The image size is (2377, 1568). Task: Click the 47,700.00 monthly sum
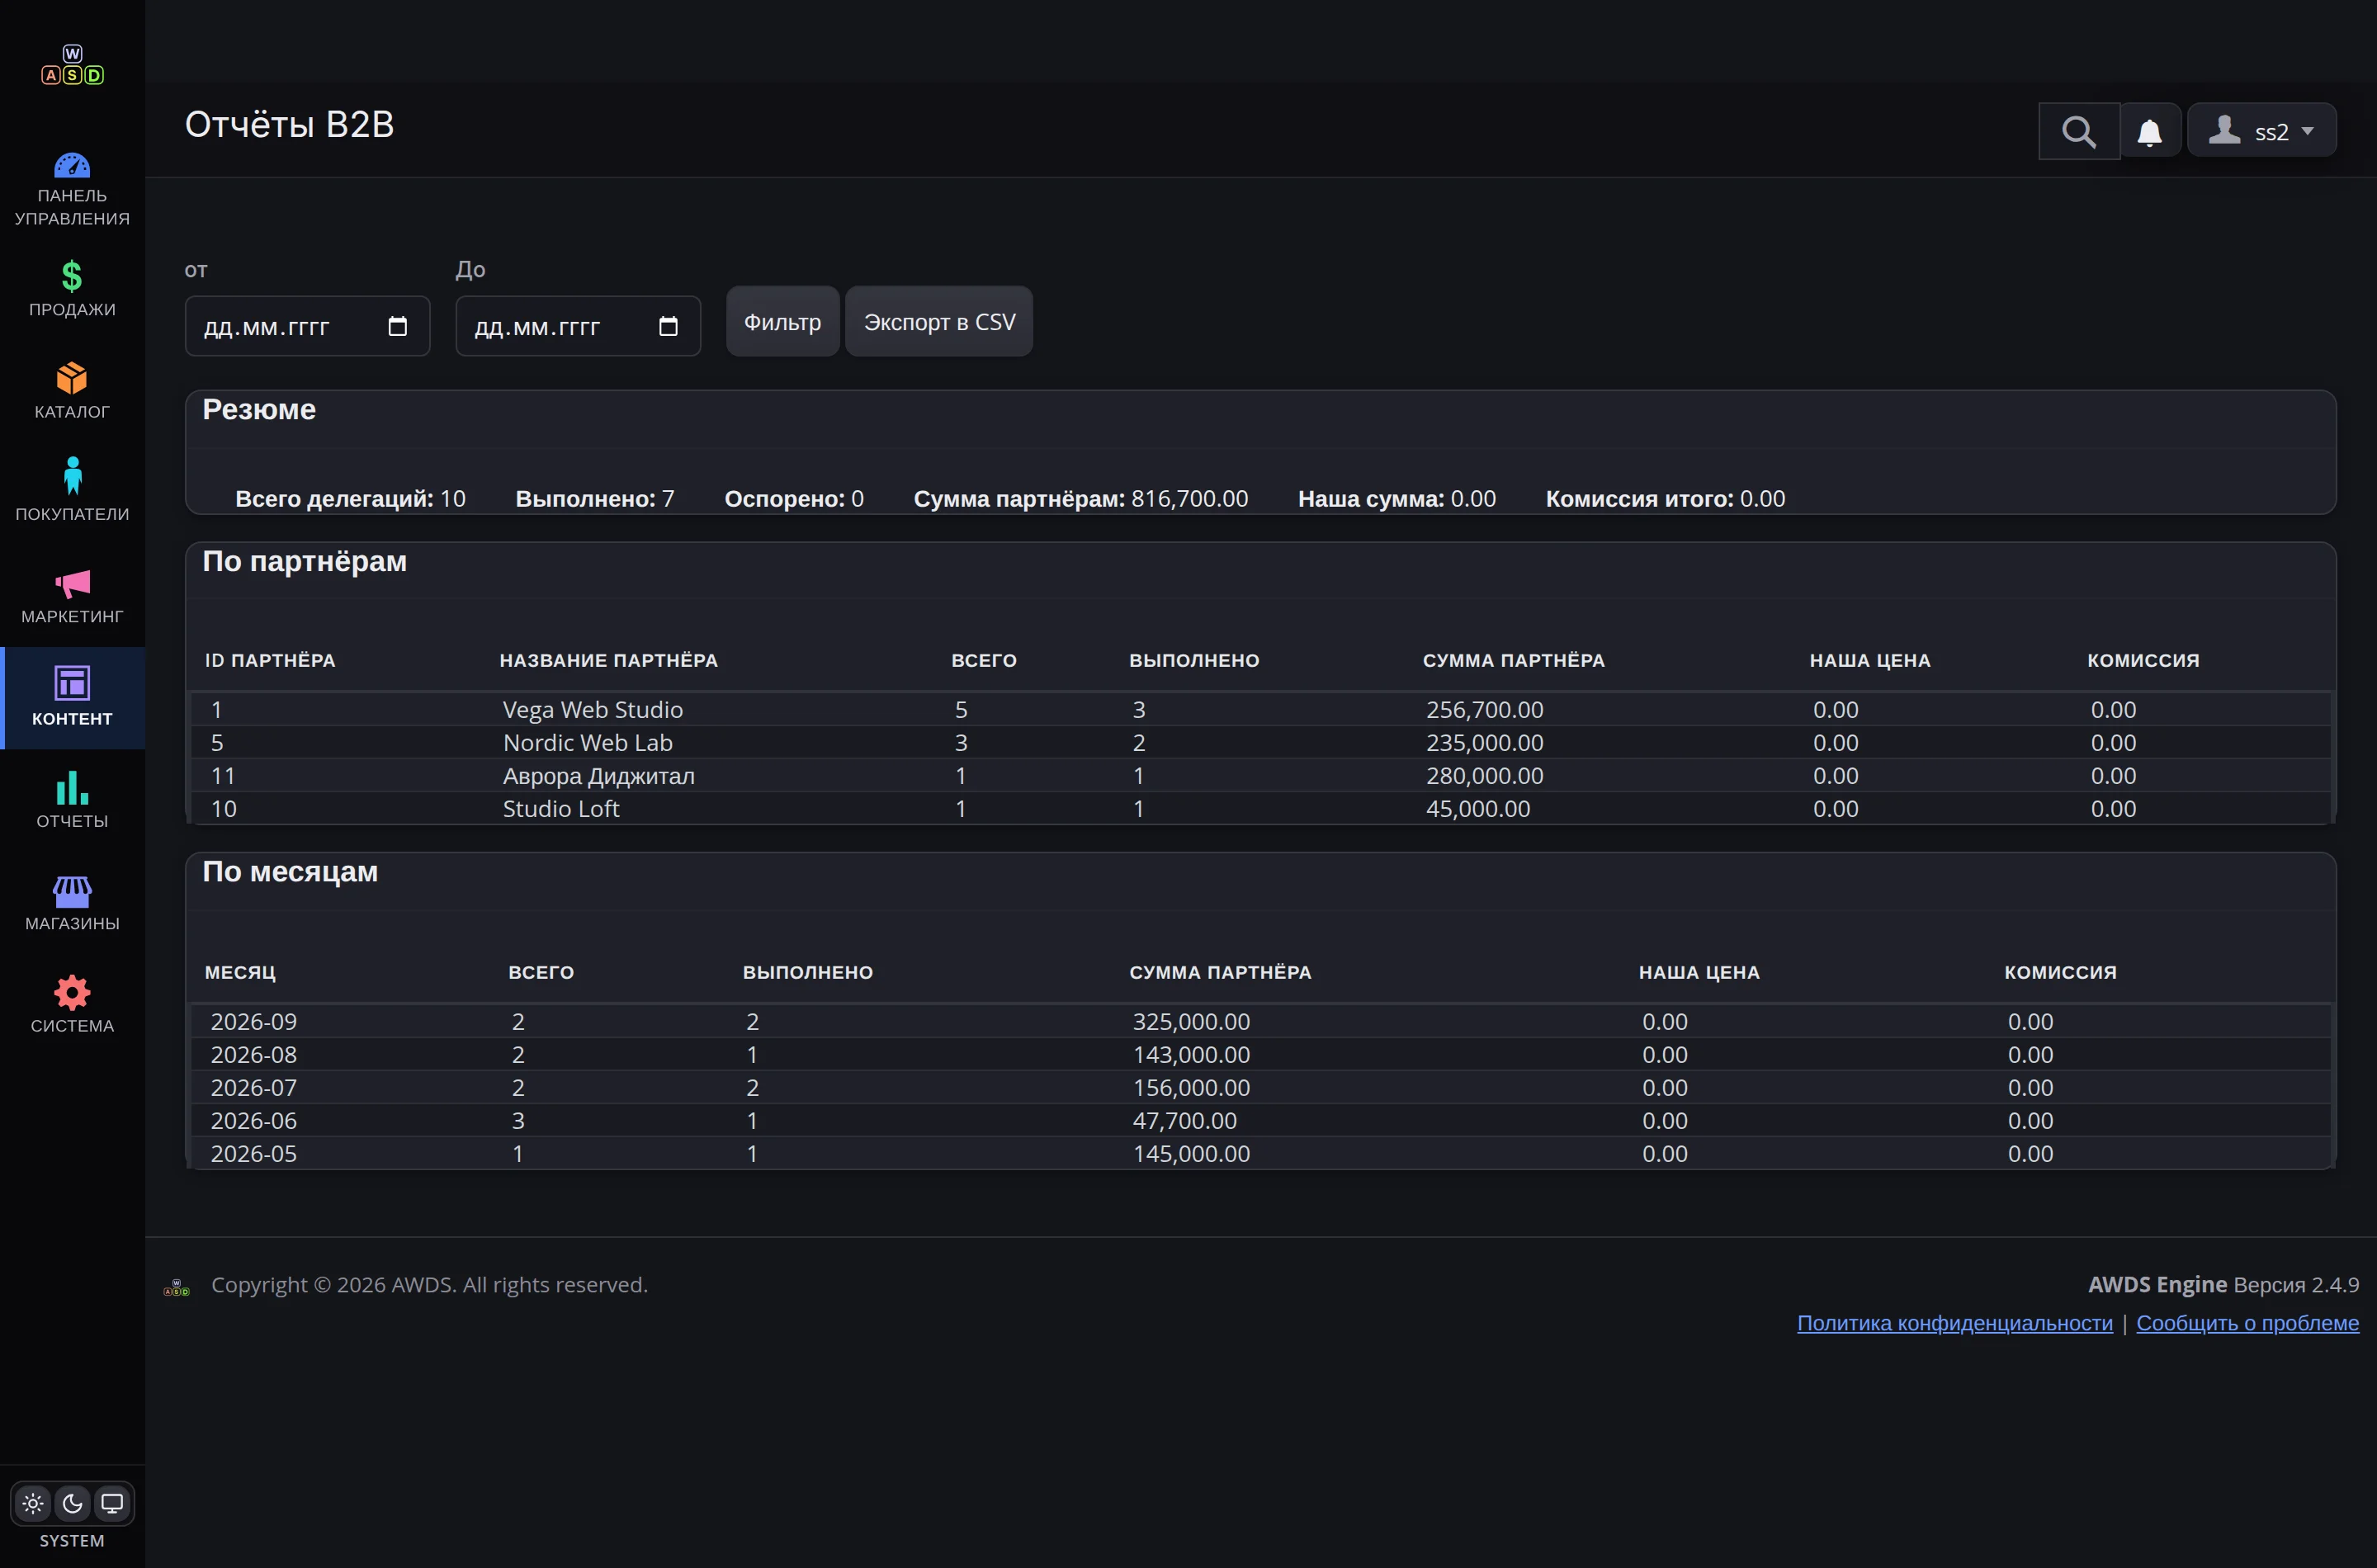click(x=1184, y=1121)
